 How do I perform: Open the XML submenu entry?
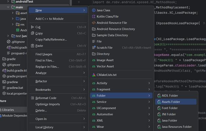(121, 121)
